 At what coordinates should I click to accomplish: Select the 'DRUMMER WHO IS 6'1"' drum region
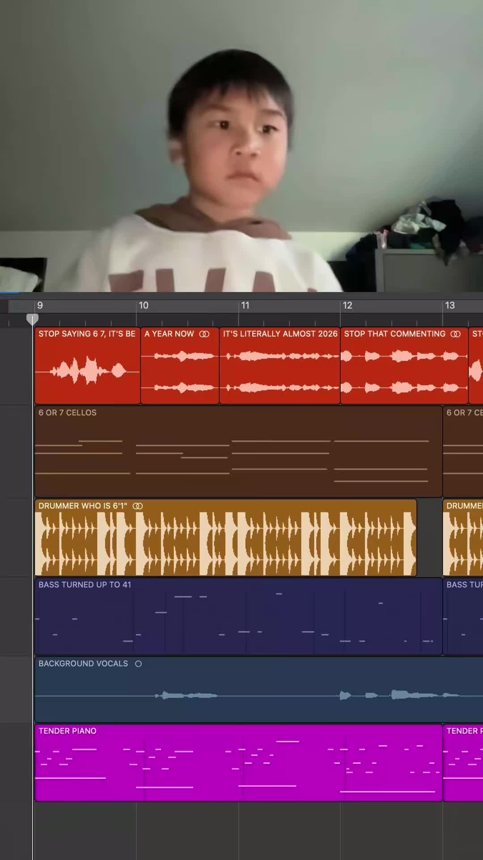(x=226, y=537)
